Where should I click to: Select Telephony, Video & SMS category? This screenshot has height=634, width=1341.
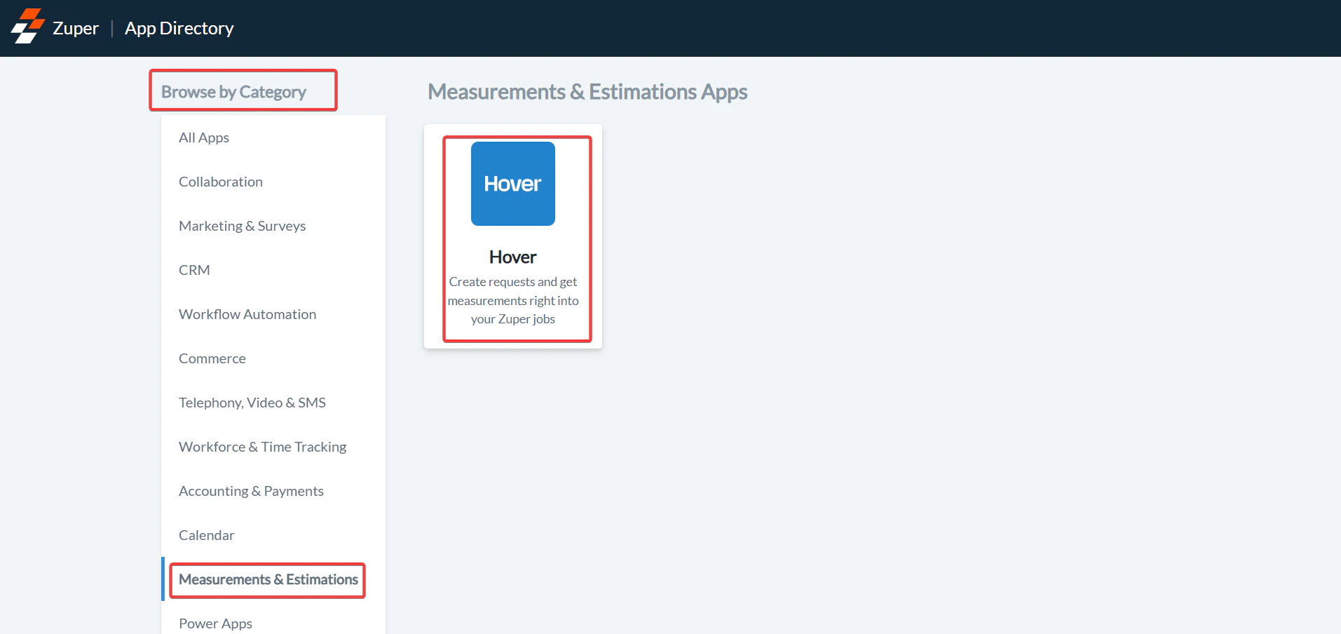[252, 403]
